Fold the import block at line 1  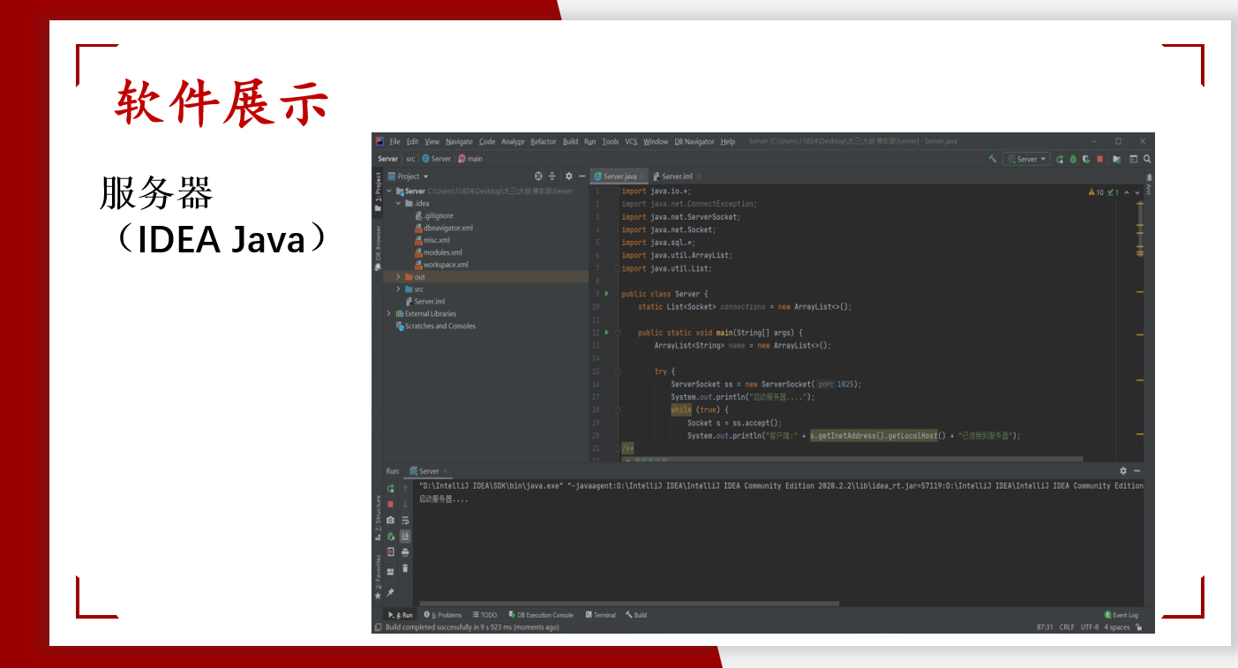618,191
